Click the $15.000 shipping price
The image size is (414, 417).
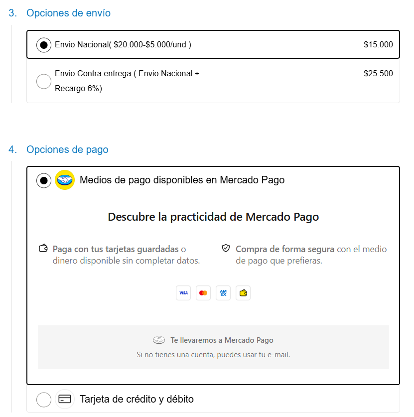point(378,45)
